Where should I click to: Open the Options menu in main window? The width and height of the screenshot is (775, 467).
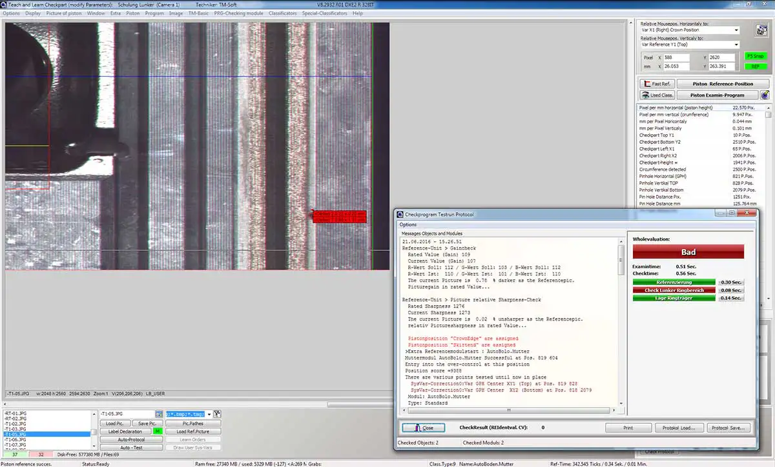point(11,13)
